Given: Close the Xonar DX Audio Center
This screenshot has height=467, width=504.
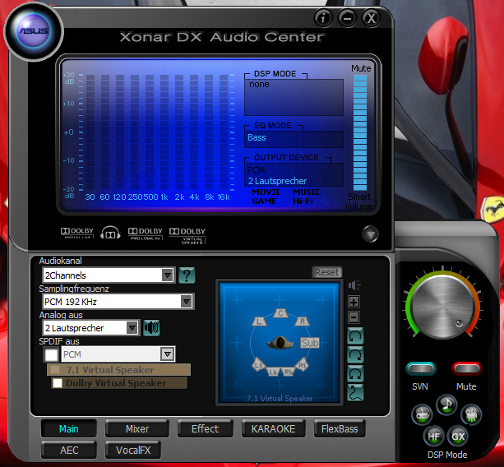Looking at the screenshot, I should (x=372, y=18).
